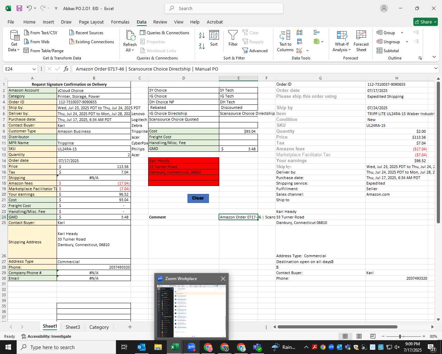This screenshot has width=442, height=354.
Task: Click the Get Data icon
Action: (14, 35)
